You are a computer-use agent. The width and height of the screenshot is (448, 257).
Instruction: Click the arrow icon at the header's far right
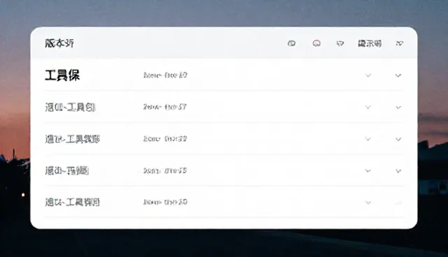[x=400, y=43]
